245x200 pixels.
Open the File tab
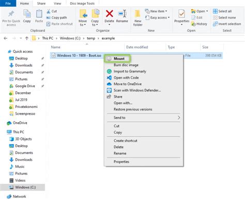click(8, 3)
